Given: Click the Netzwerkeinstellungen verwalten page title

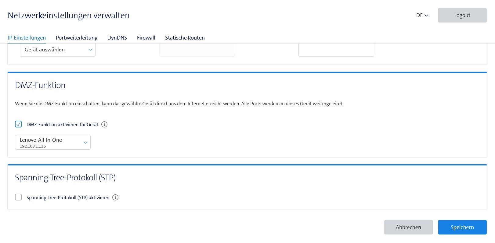Looking at the screenshot, I should coord(69,16).
